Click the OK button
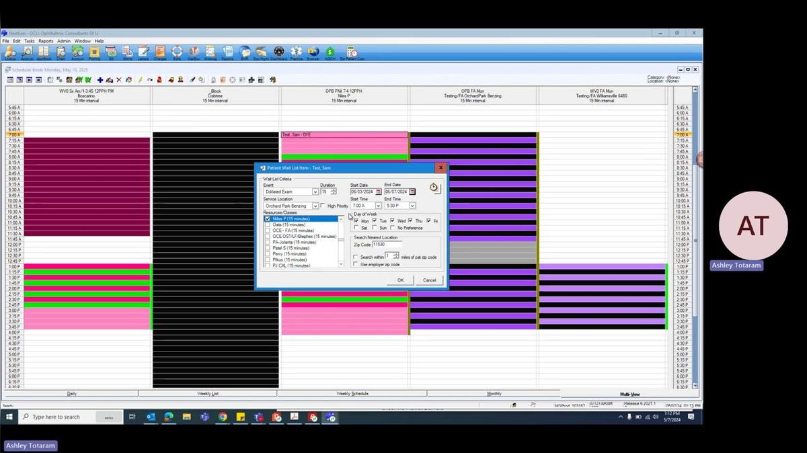 coord(400,280)
